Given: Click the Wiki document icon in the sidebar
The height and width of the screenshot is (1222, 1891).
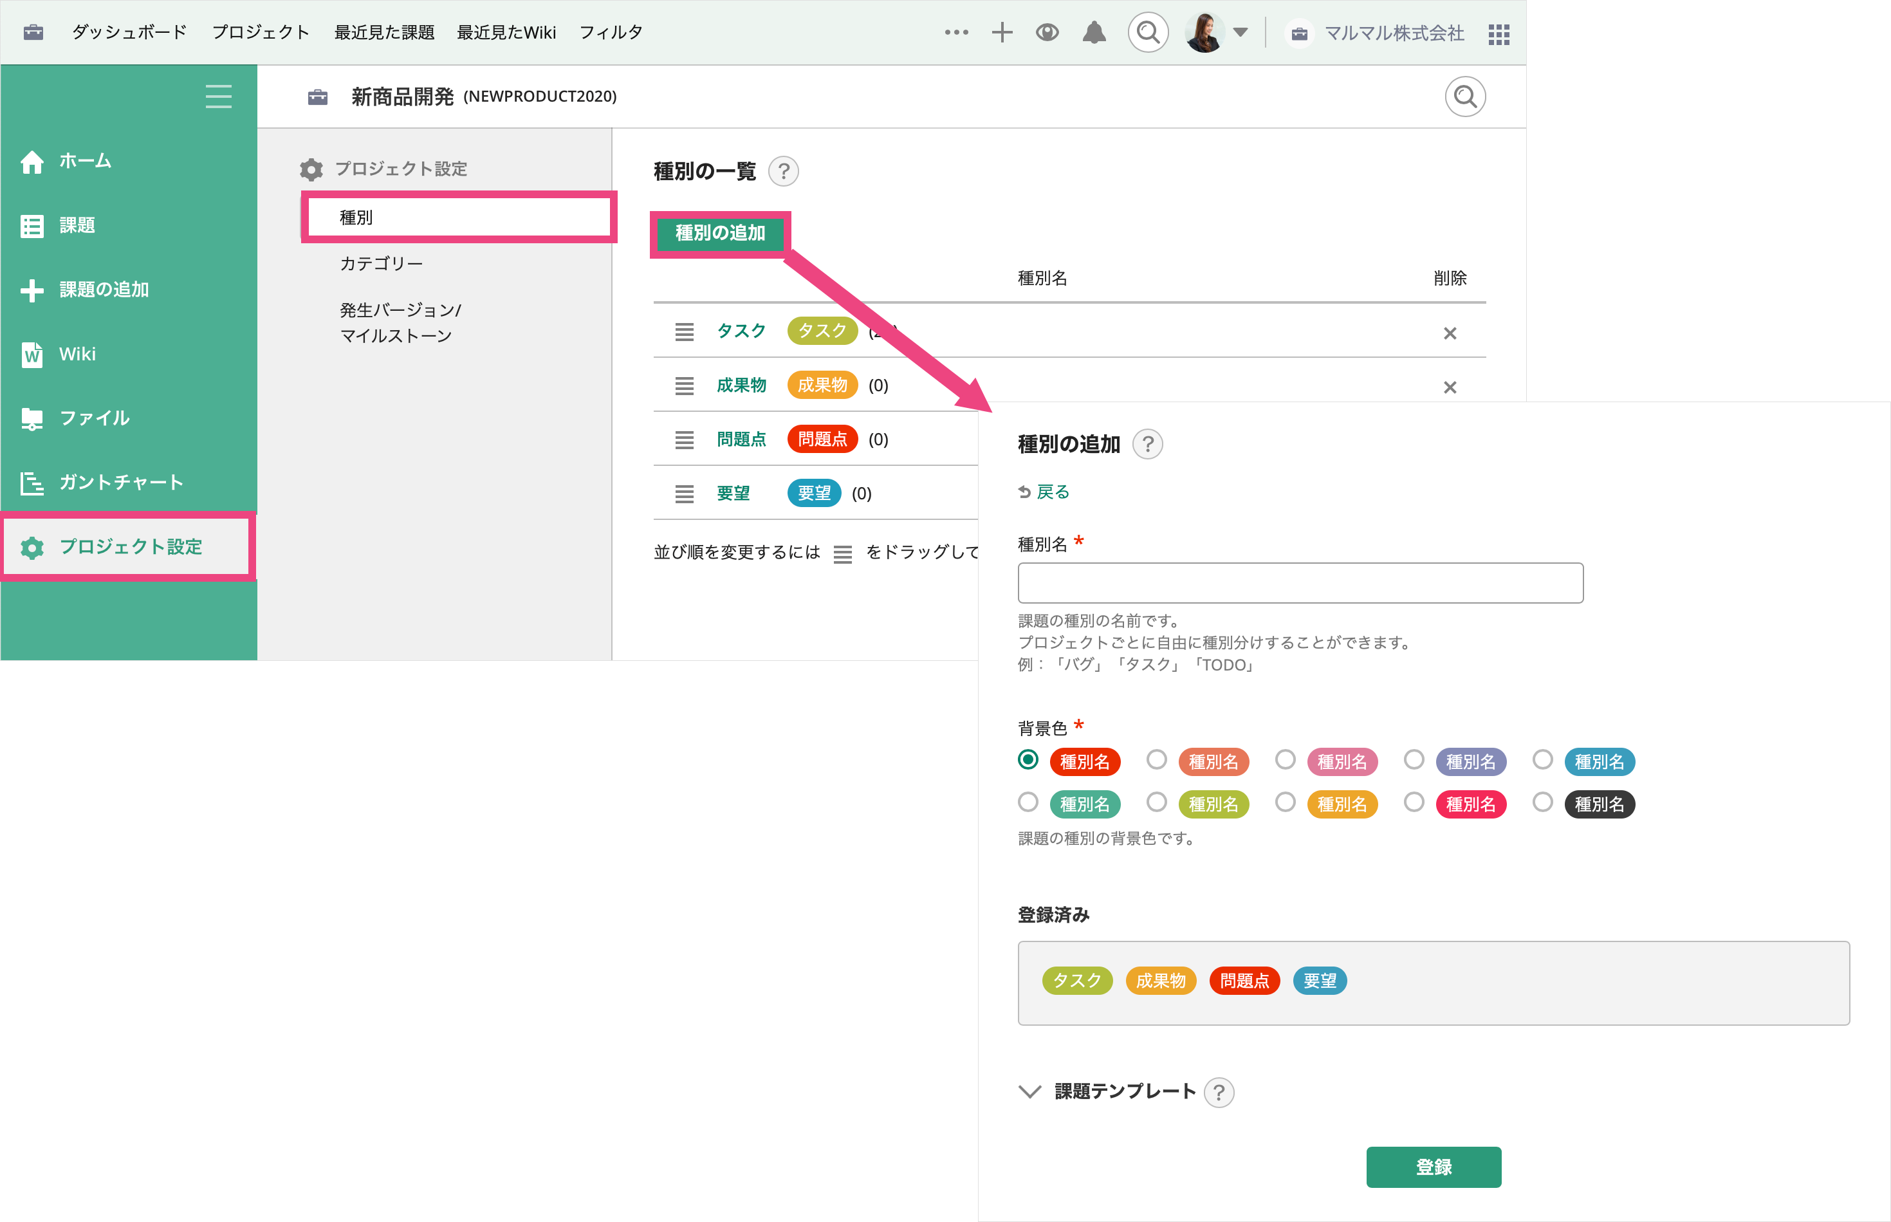Looking at the screenshot, I should coord(32,354).
